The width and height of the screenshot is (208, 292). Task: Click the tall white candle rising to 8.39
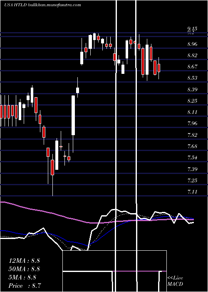click(73, 115)
